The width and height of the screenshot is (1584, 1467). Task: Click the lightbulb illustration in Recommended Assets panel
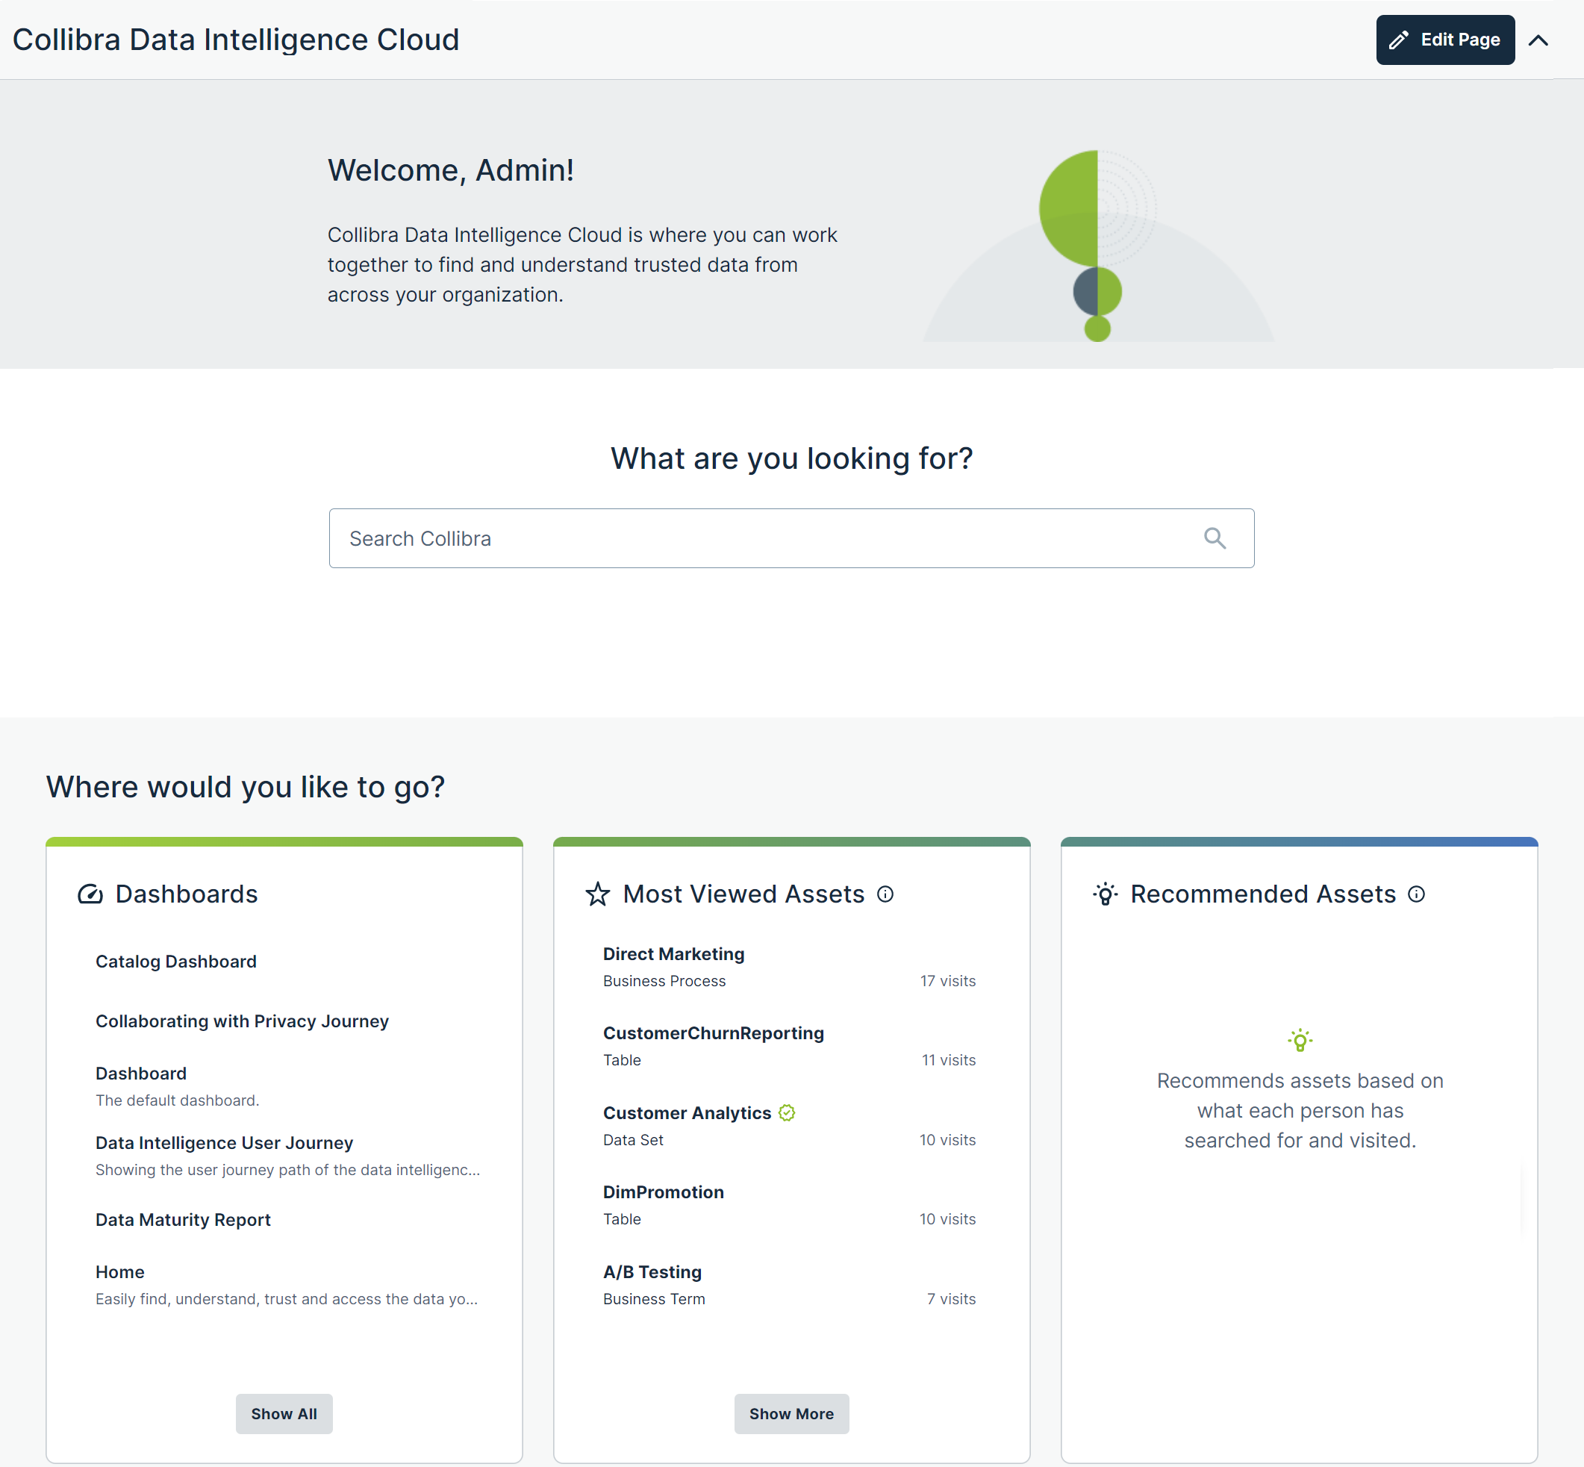(1299, 1040)
